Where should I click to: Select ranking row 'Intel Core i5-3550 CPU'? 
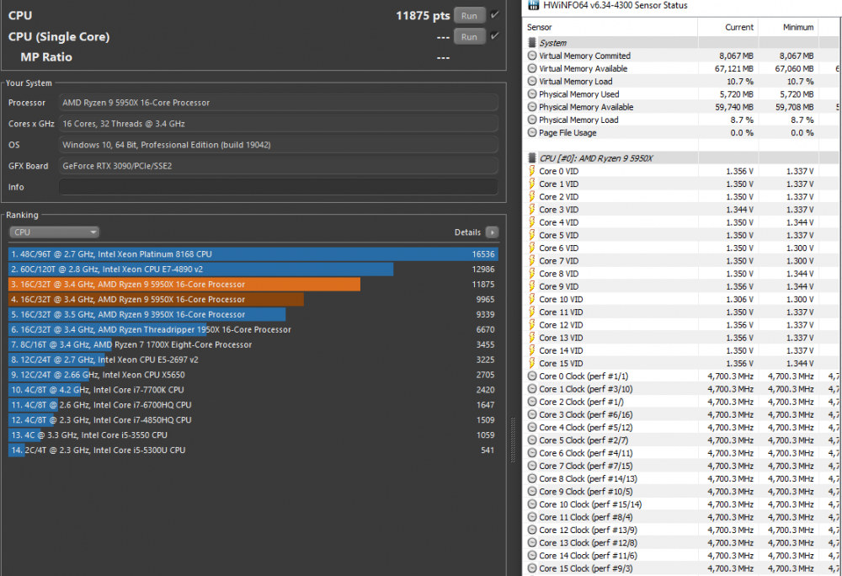pyautogui.click(x=253, y=435)
